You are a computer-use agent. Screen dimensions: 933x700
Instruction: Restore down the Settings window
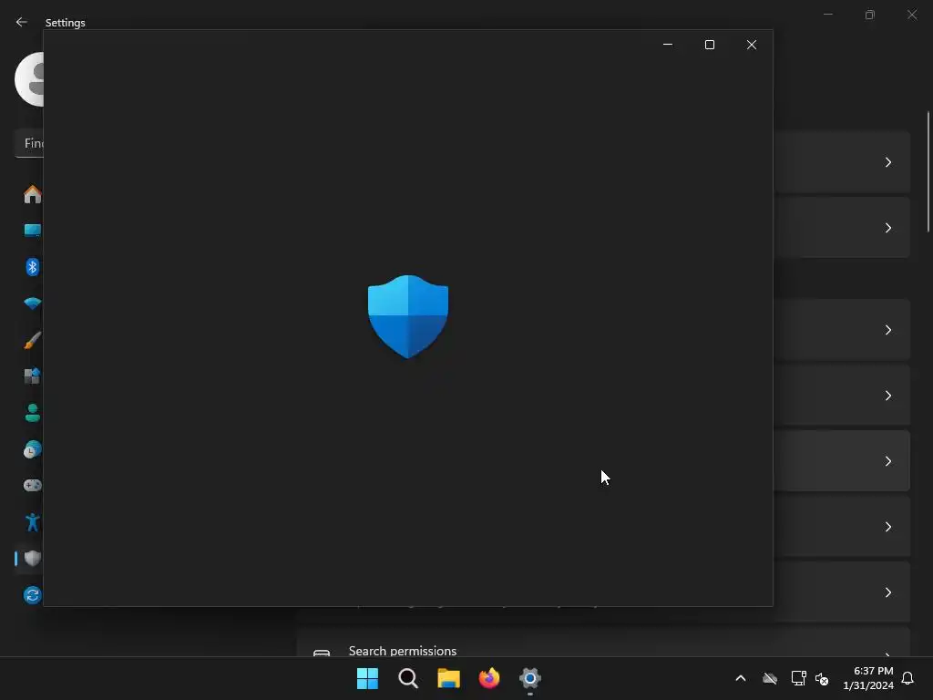click(870, 15)
